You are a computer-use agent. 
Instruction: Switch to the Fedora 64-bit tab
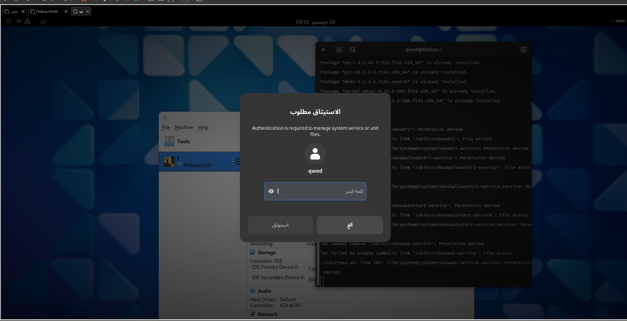(47, 11)
